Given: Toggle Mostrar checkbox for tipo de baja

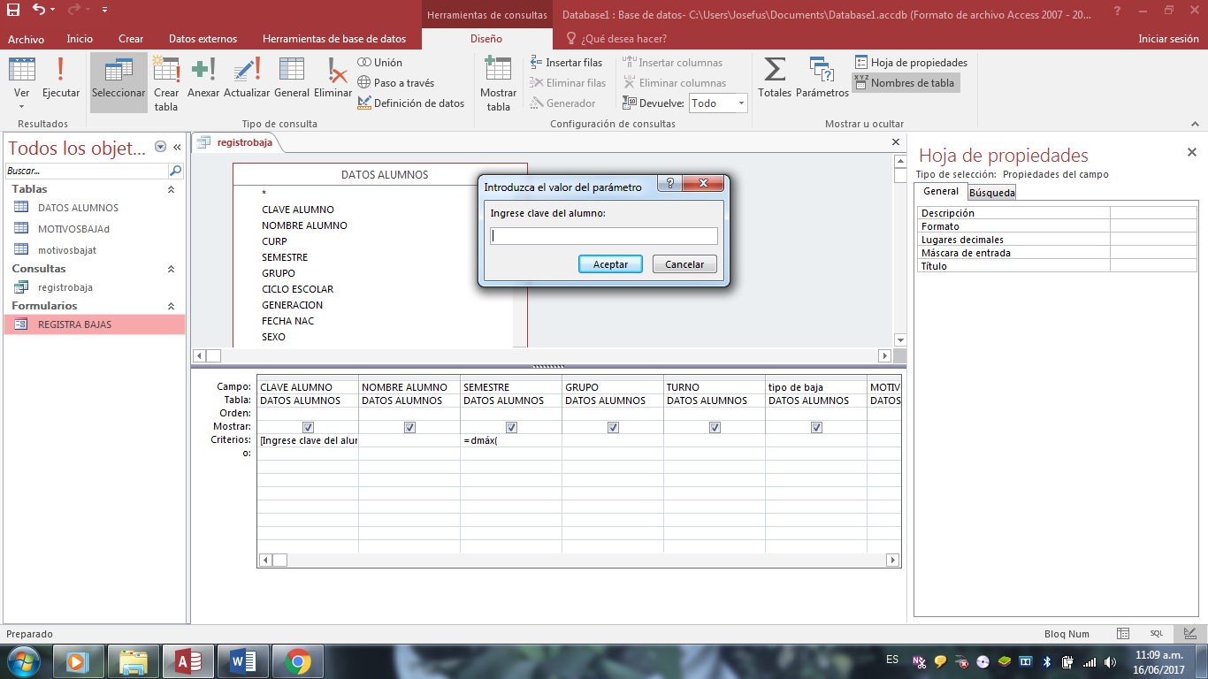Looking at the screenshot, I should (x=816, y=427).
